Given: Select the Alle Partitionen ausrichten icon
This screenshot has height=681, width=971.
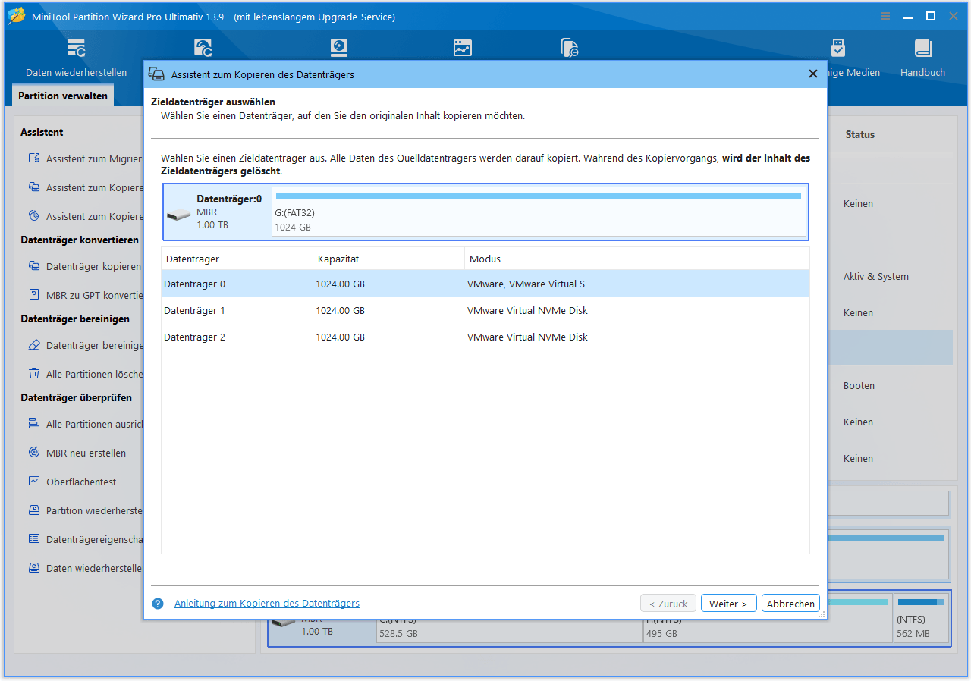Looking at the screenshot, I should 33,424.
